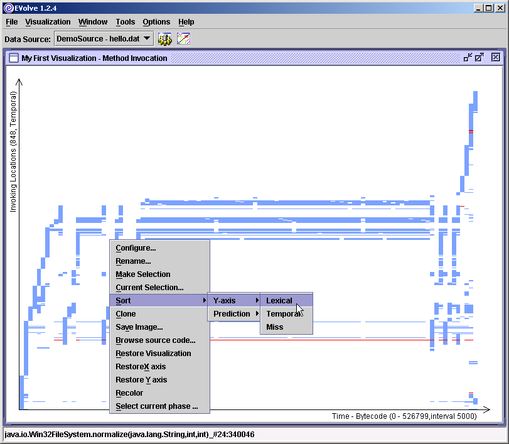Open the Data Source dropdown

tap(104, 39)
